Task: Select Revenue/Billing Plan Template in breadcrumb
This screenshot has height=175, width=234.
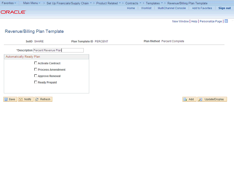Action: (187, 3)
